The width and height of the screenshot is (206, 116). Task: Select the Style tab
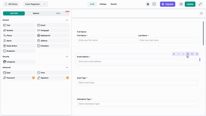pos(58,13)
